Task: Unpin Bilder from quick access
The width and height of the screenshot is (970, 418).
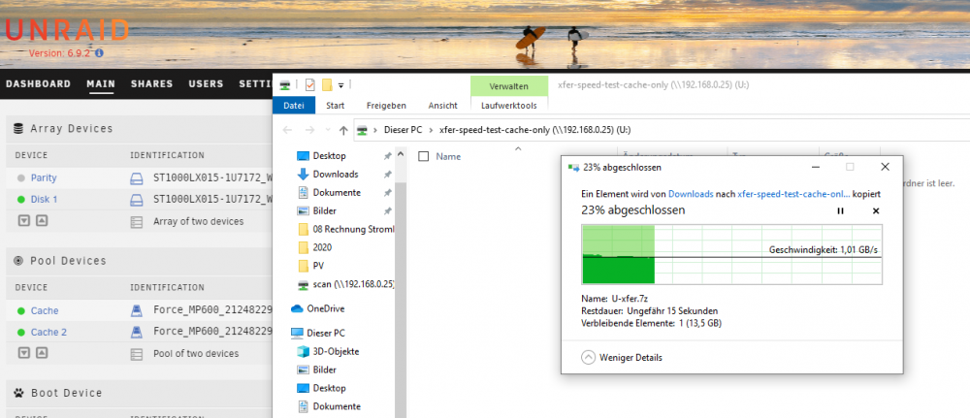Action: pyautogui.click(x=387, y=211)
